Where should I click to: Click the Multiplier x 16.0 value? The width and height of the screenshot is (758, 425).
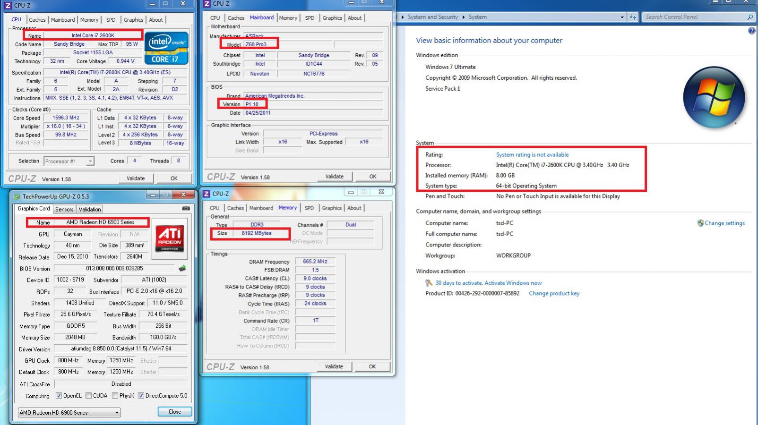coord(66,126)
